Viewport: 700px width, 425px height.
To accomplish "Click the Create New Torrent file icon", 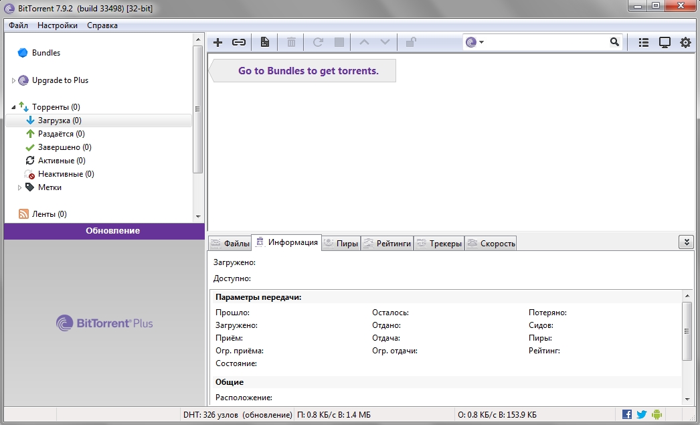I will tap(265, 42).
